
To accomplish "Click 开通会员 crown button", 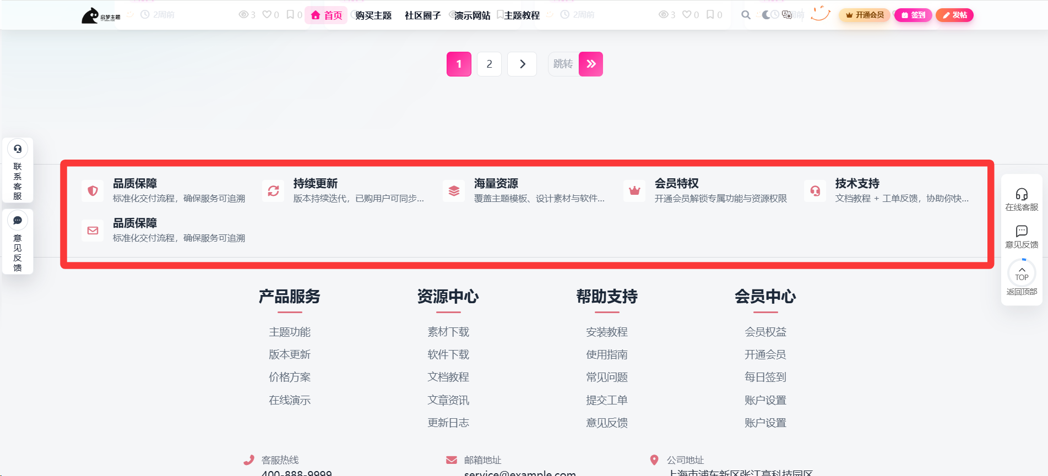I will (865, 15).
